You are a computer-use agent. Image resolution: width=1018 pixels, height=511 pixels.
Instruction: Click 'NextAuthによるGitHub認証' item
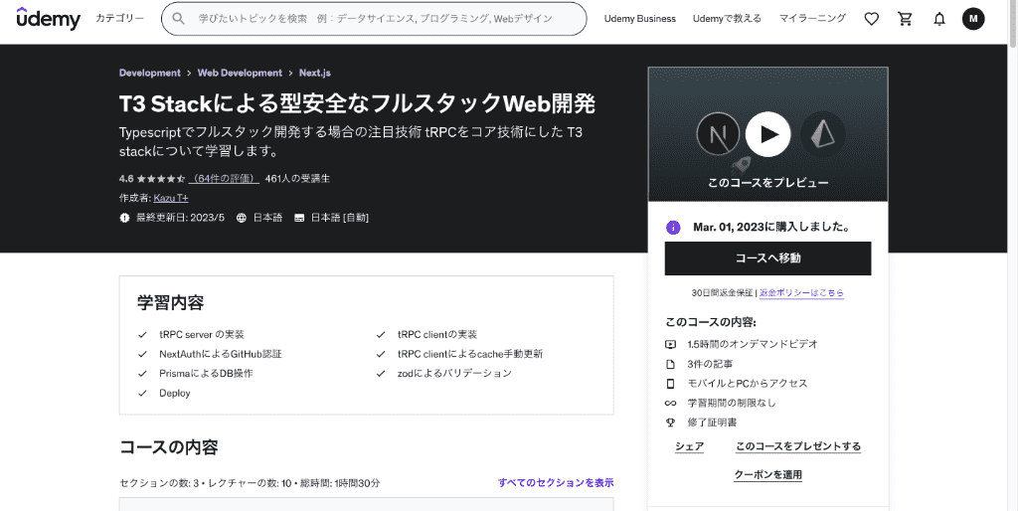[221, 355]
